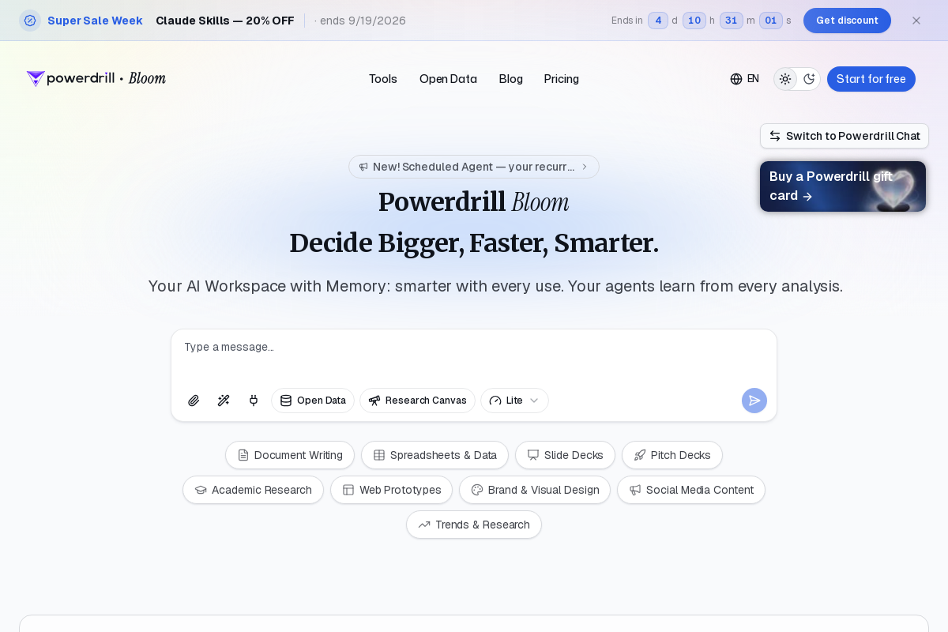Send the message with the arrow button
Image resolution: width=948 pixels, height=632 pixels.
(754, 401)
